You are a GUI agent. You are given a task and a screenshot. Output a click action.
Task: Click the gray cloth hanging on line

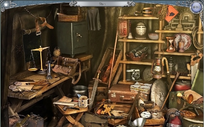(x=94, y=19)
